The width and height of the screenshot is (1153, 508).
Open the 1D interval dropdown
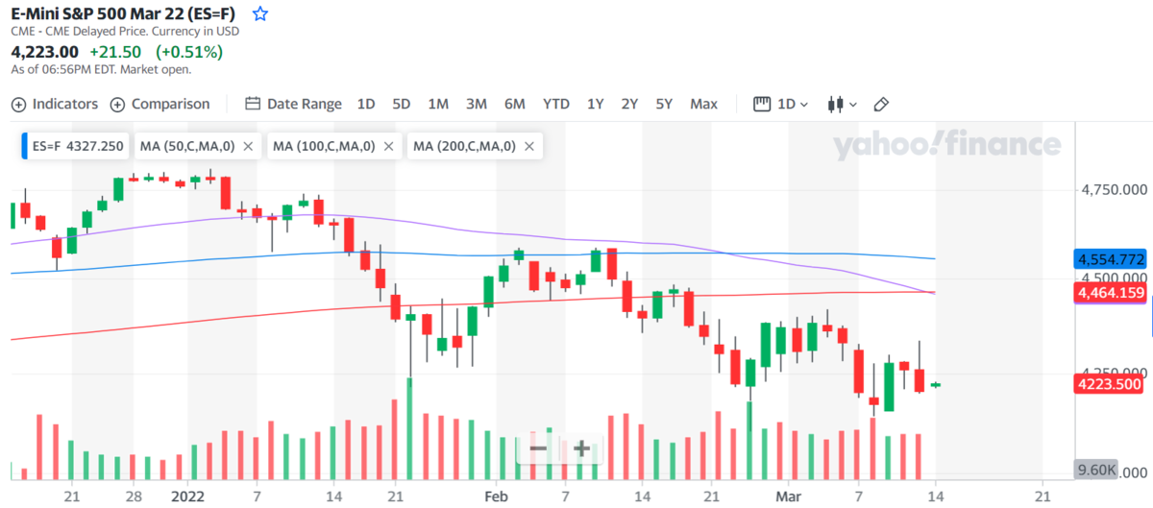pyautogui.click(x=781, y=104)
